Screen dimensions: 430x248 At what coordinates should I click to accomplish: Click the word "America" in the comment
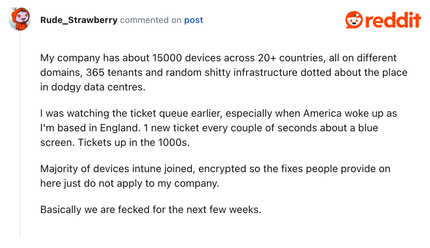click(x=323, y=113)
